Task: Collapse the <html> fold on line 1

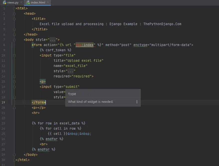Action: point(14,8)
